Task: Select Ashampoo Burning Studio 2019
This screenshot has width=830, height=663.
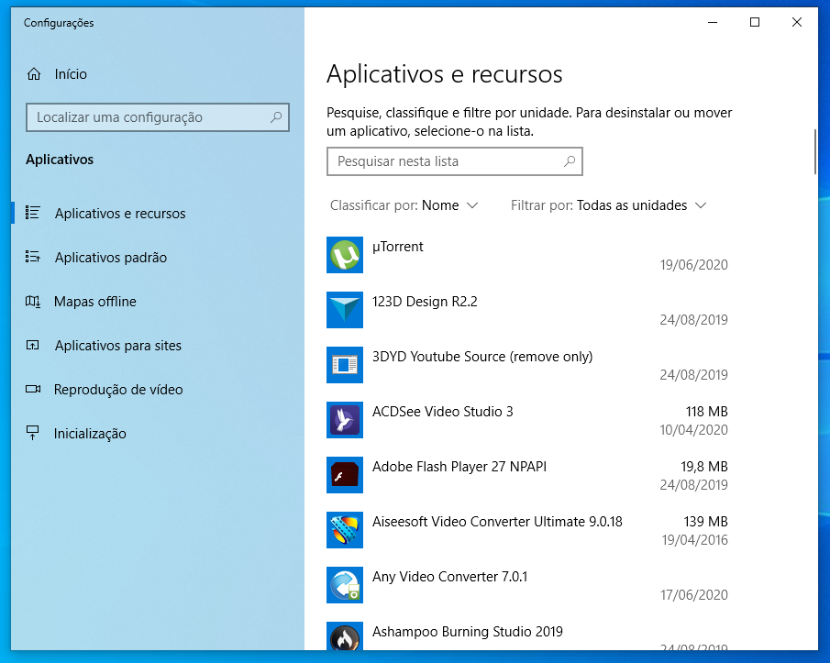Action: (x=468, y=632)
